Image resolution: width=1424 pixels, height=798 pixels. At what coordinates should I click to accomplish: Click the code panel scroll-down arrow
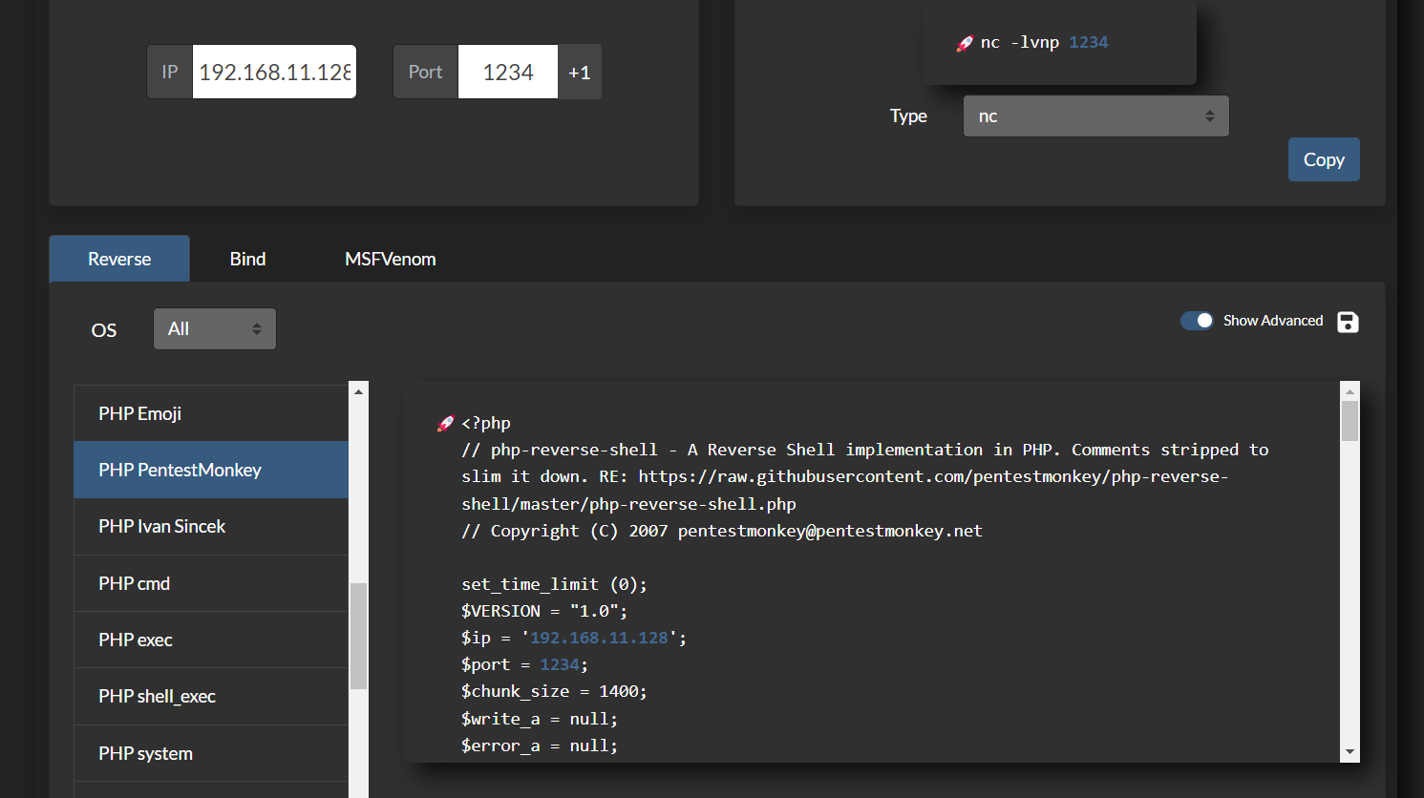[1350, 752]
